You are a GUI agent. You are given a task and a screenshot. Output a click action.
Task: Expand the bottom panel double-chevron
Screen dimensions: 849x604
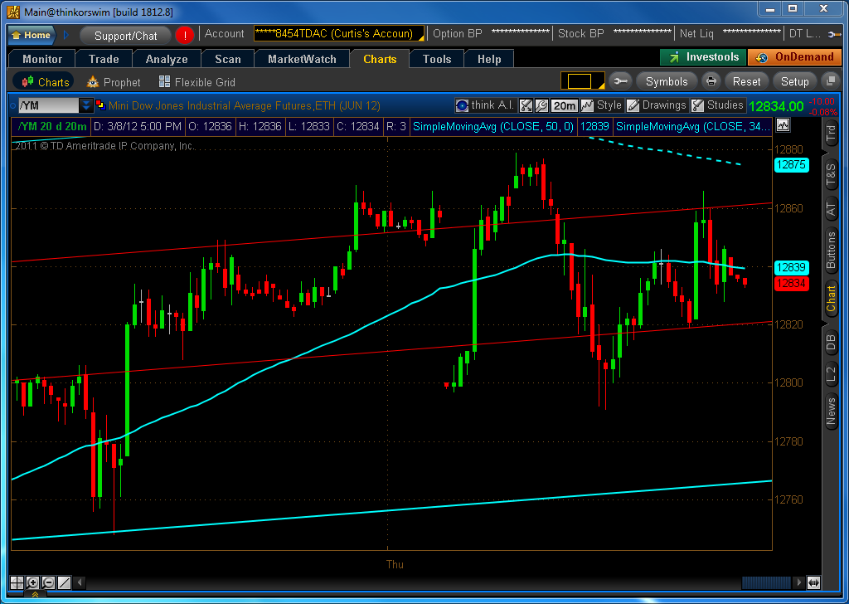(x=35, y=595)
